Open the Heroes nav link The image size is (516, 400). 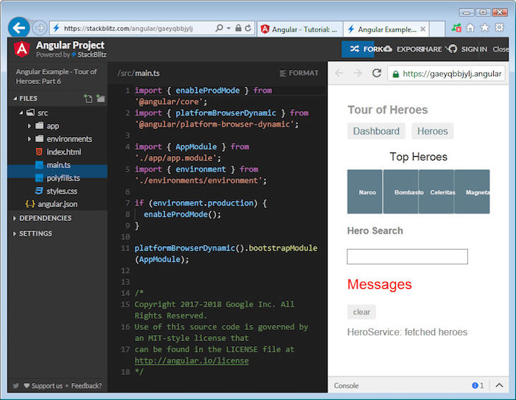click(433, 131)
